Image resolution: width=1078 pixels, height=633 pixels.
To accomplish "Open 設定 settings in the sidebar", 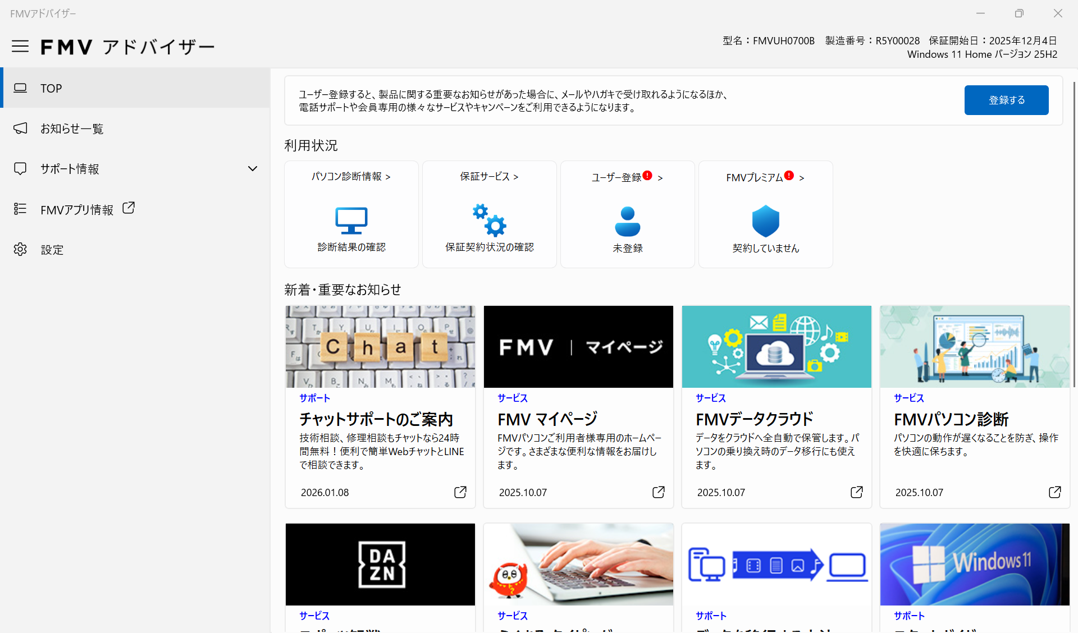I will click(52, 250).
